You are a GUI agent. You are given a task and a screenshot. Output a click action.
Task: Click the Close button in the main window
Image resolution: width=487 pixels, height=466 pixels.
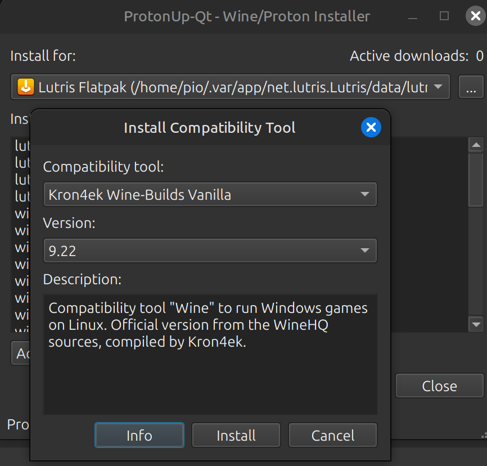point(439,386)
